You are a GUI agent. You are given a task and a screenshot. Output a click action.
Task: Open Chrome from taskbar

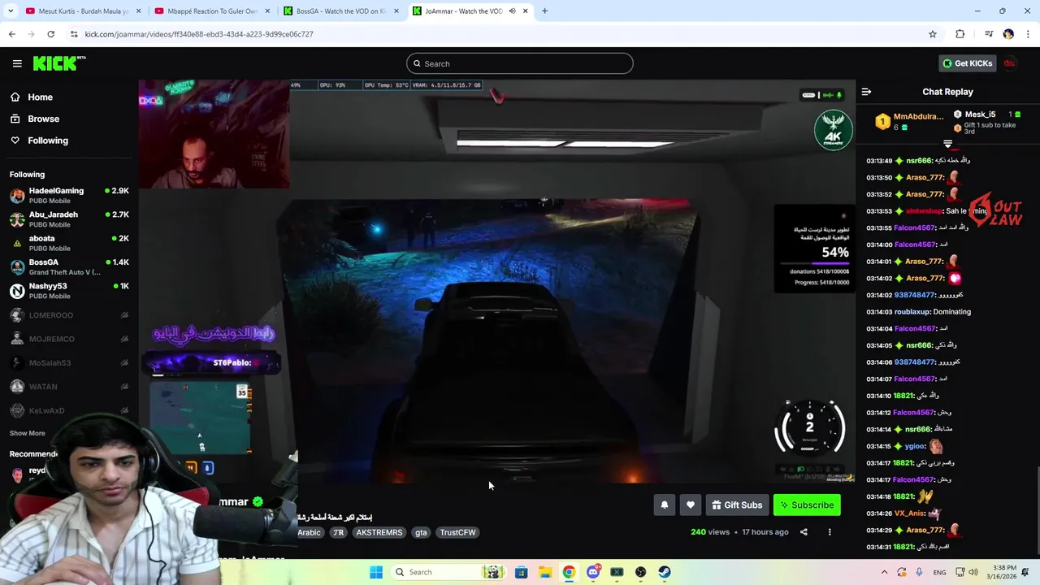click(x=569, y=572)
